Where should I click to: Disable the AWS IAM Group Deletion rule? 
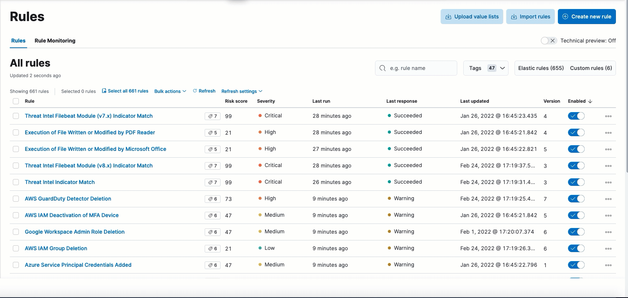click(x=576, y=249)
